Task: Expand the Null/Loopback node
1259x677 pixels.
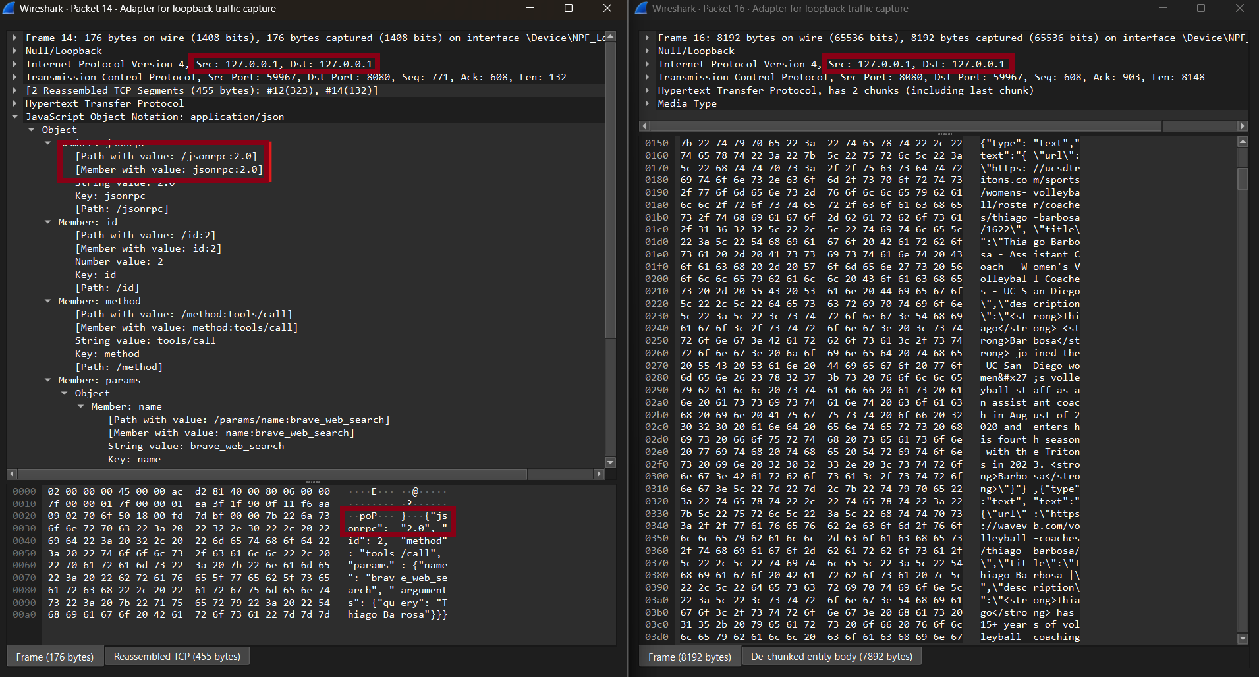Action: (x=16, y=51)
